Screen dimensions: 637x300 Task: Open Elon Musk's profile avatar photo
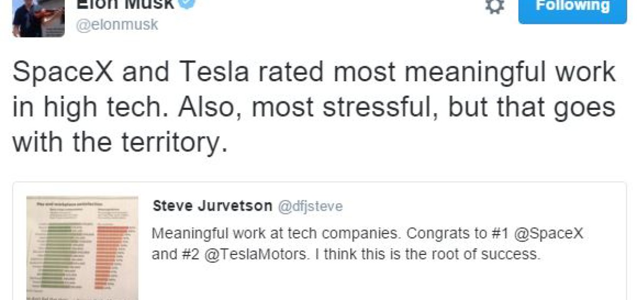[38, 17]
